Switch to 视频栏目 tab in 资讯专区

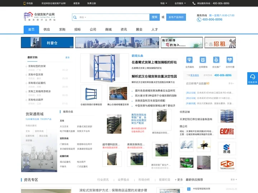click(x=164, y=180)
